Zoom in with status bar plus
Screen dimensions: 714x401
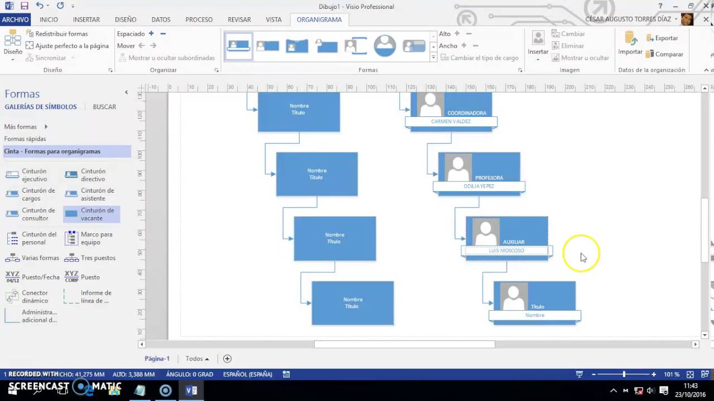[654, 374]
